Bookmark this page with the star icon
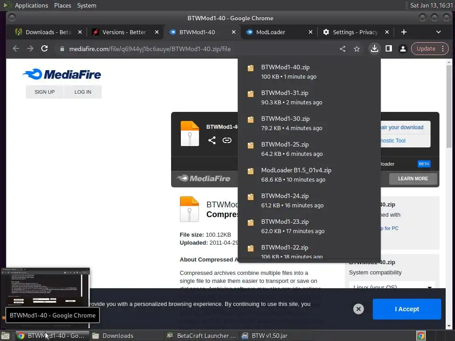 tap(357, 49)
